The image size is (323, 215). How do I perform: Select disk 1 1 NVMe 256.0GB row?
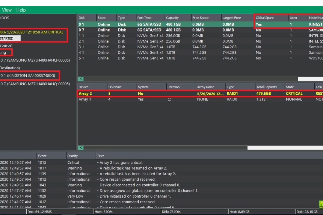(x=200, y=35)
